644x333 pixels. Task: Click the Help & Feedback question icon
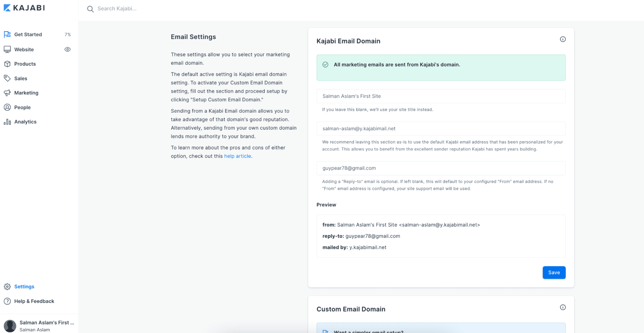[x=7, y=301]
